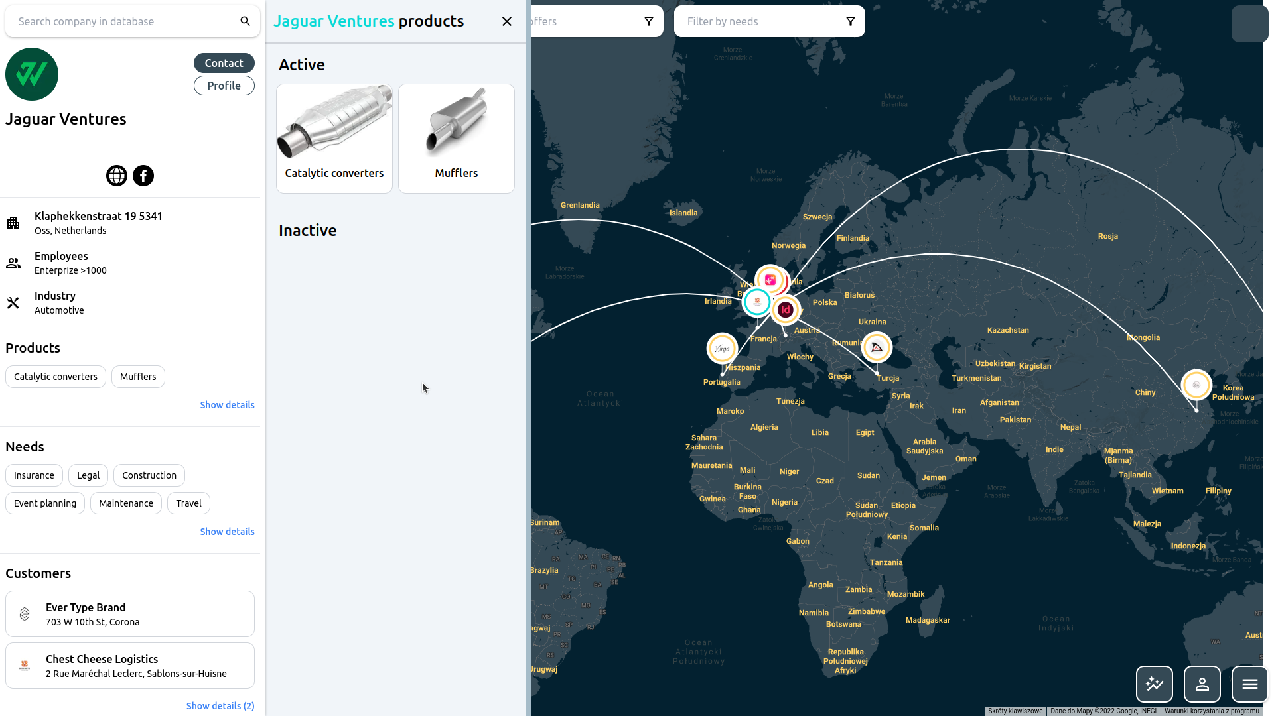
Task: Click the Search company in database field
Action: coord(123,21)
